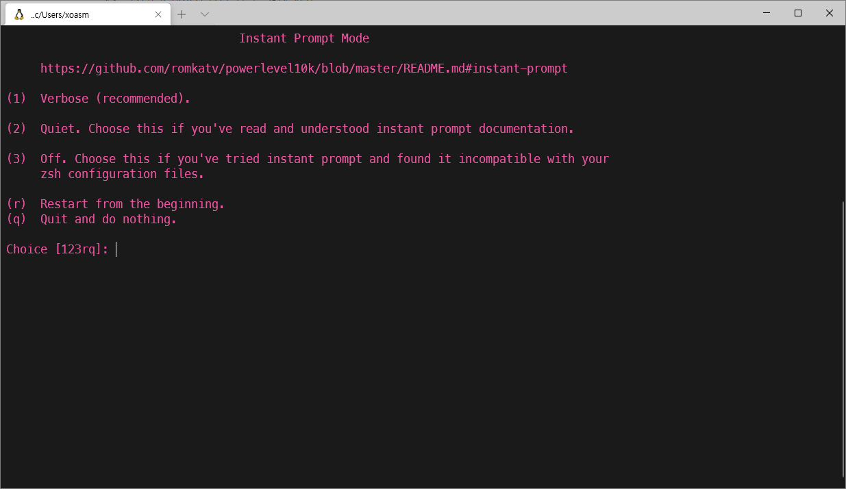Click option '(3) Off' line
Image resolution: width=846 pixels, height=489 pixels.
pyautogui.click(x=308, y=159)
